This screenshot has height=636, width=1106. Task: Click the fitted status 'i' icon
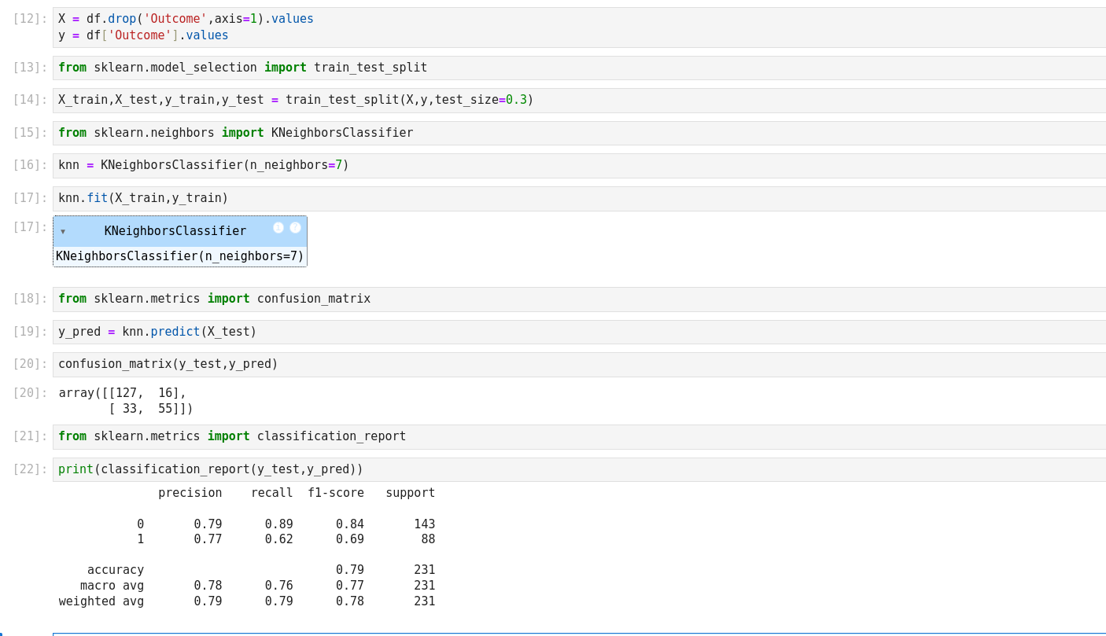coord(278,228)
